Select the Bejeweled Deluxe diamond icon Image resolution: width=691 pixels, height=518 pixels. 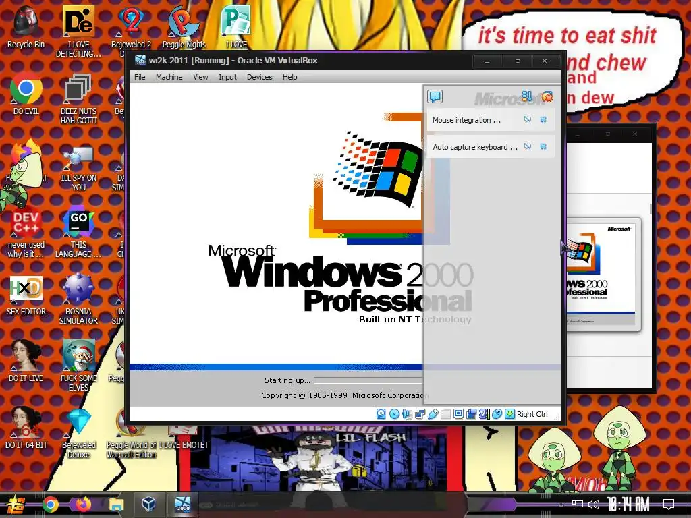pos(78,434)
